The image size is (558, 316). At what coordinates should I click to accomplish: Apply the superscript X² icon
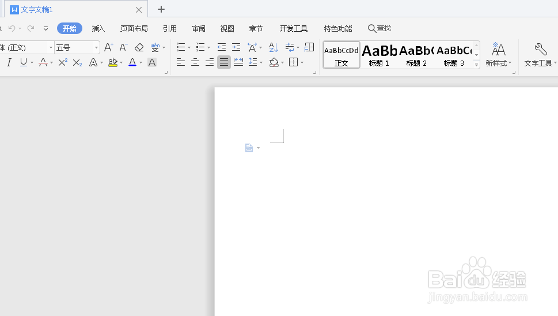pyautogui.click(x=63, y=62)
